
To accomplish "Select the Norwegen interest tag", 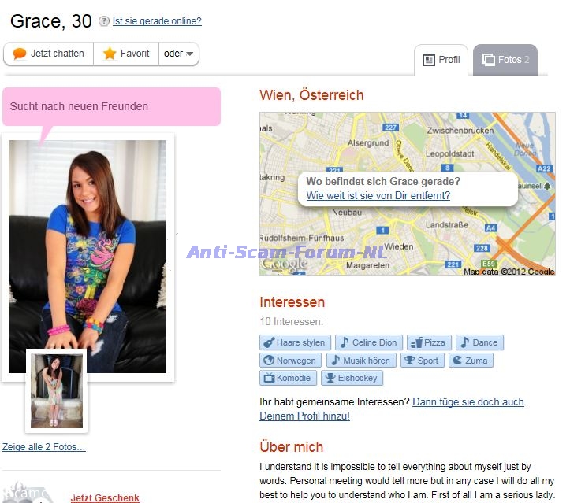I will (290, 361).
